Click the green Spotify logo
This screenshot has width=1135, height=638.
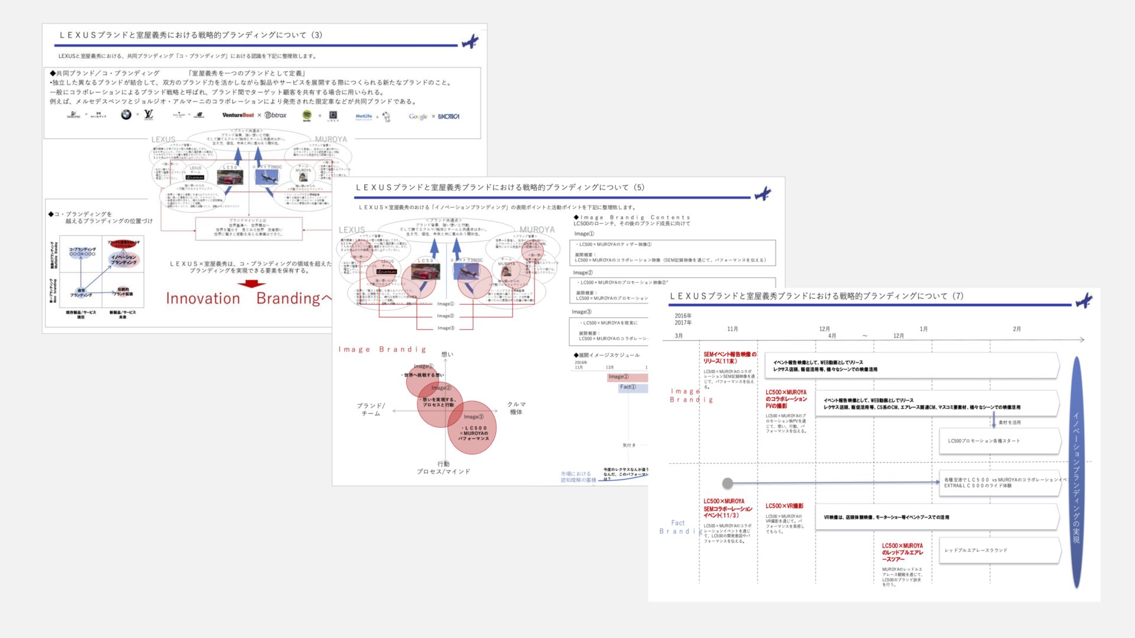coord(307,115)
